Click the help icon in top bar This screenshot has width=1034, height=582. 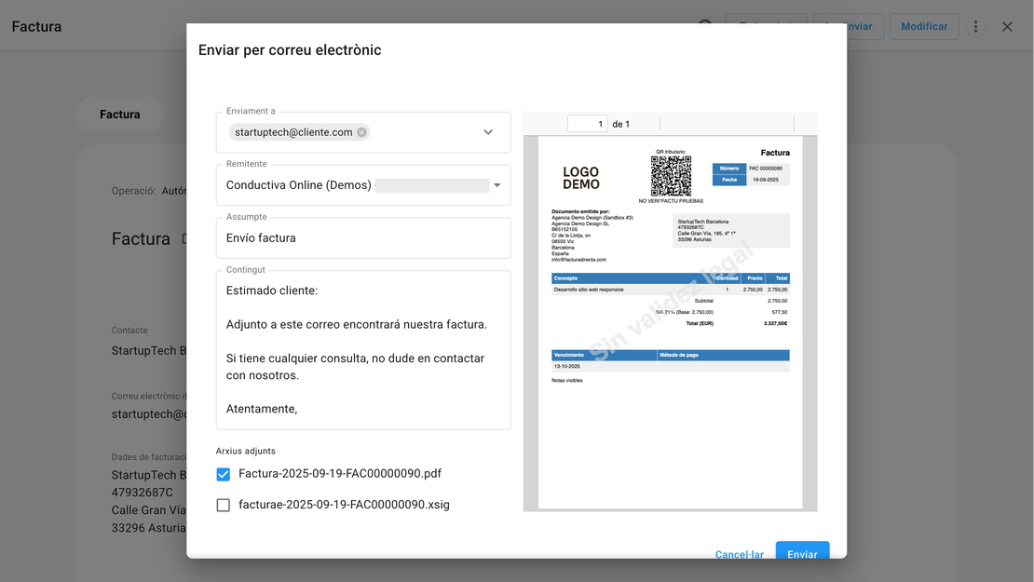point(705,25)
